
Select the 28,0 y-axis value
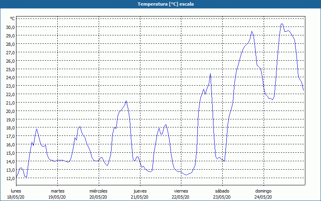click(10, 44)
